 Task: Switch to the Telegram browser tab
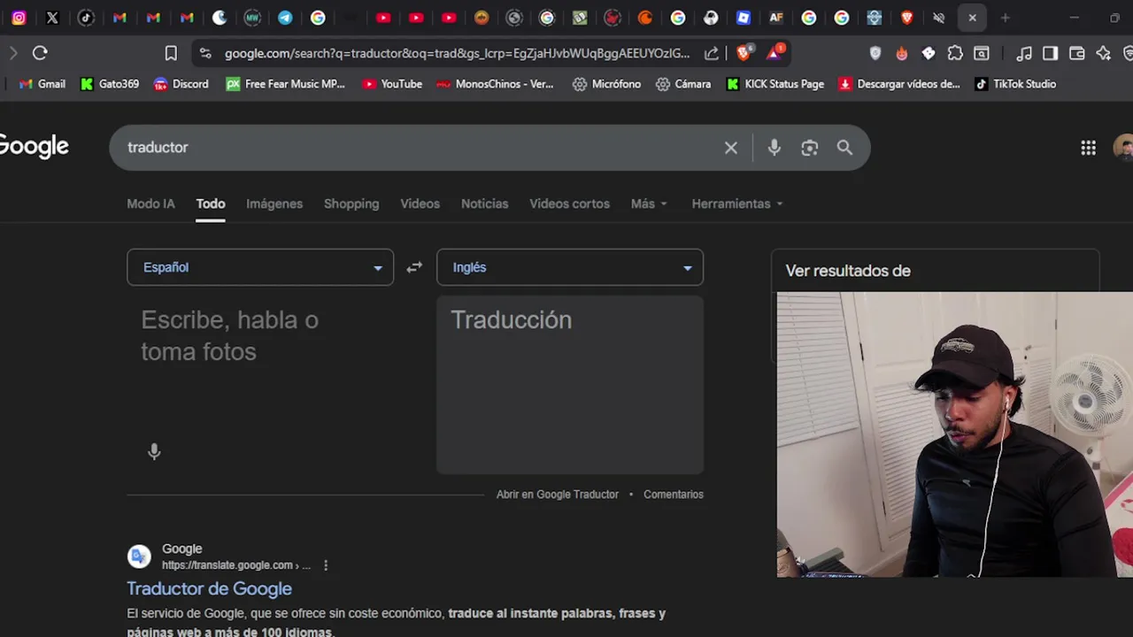point(285,18)
